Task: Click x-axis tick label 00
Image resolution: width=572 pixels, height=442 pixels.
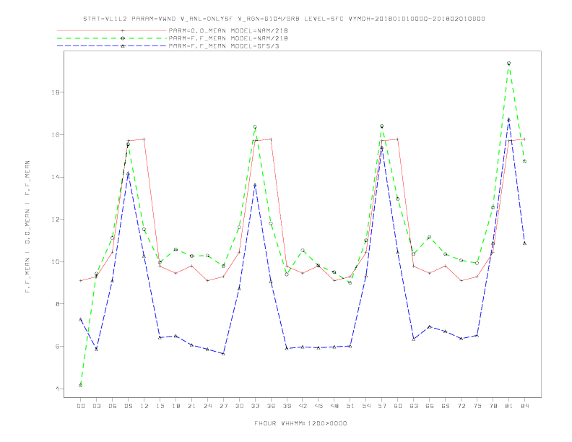Action: 81,406
